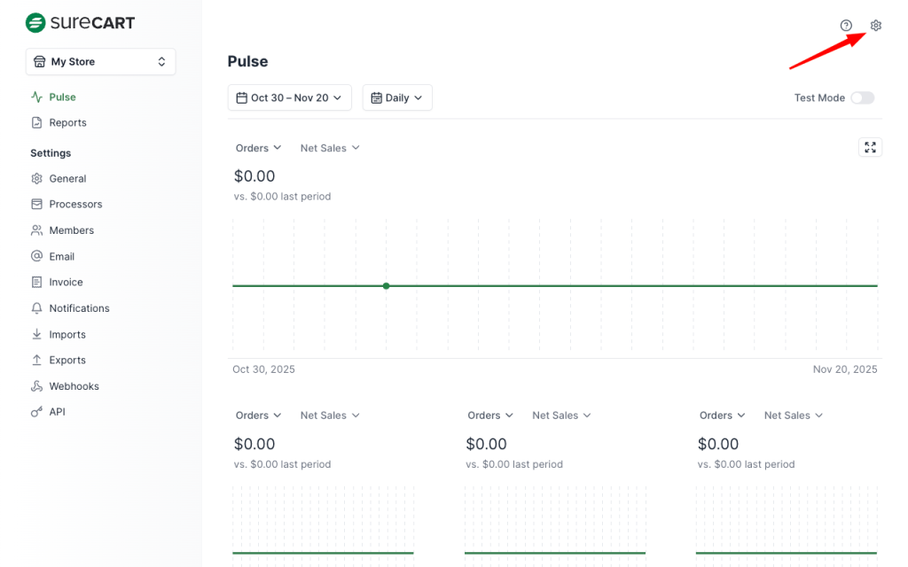Click the Processors credit card icon
908x567 pixels.
click(x=36, y=204)
